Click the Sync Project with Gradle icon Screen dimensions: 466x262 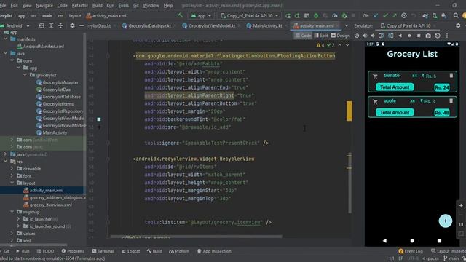point(425,16)
